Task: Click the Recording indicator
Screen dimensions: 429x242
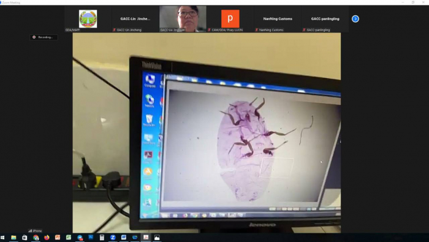Action: [44, 37]
